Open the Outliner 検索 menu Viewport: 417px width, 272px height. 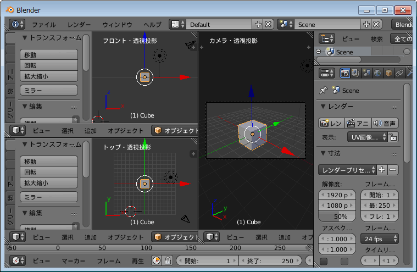click(377, 39)
